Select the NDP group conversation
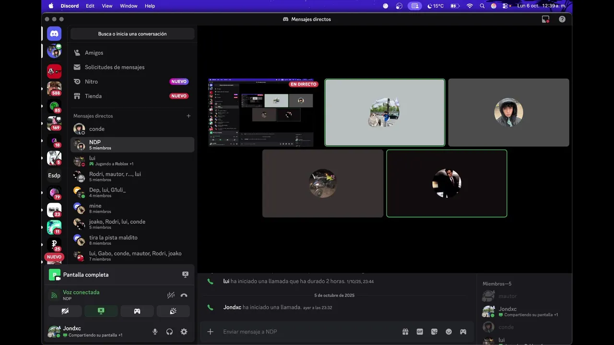Viewport: 614px width, 345px height. [x=132, y=145]
